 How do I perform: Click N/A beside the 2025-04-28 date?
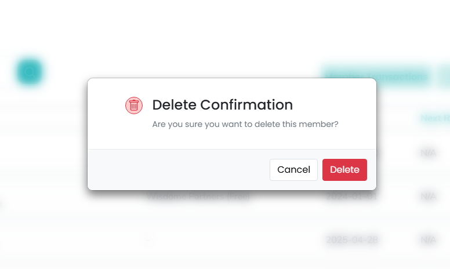429,239
